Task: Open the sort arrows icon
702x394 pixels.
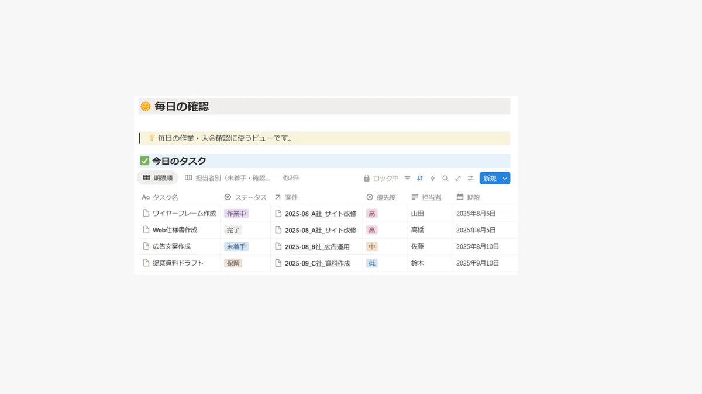Action: click(x=420, y=178)
